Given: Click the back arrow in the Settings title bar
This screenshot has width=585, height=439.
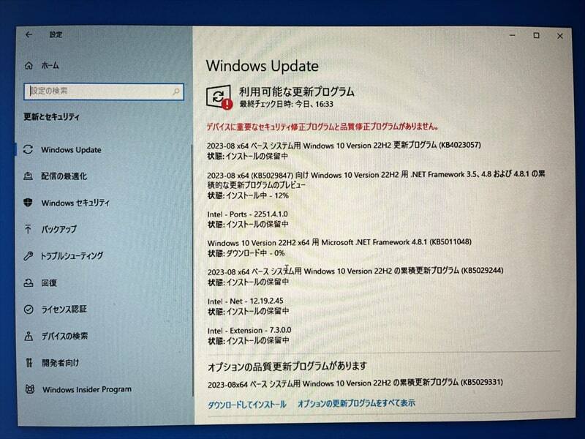Looking at the screenshot, I should coord(29,34).
